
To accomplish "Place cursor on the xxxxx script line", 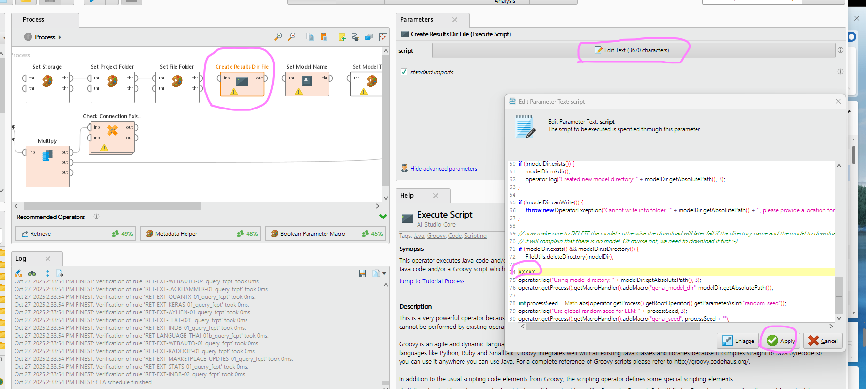I will point(526,272).
